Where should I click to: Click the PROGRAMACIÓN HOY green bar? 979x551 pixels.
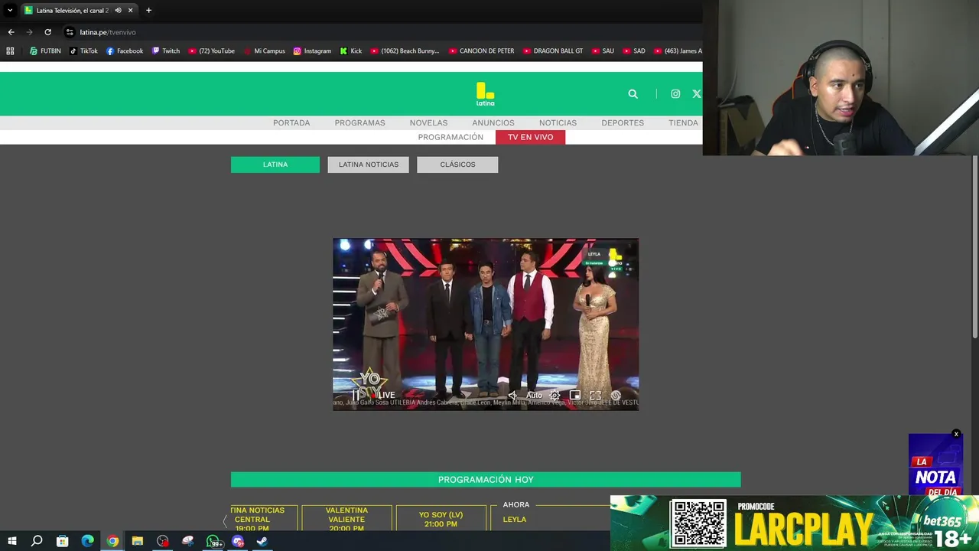486,480
